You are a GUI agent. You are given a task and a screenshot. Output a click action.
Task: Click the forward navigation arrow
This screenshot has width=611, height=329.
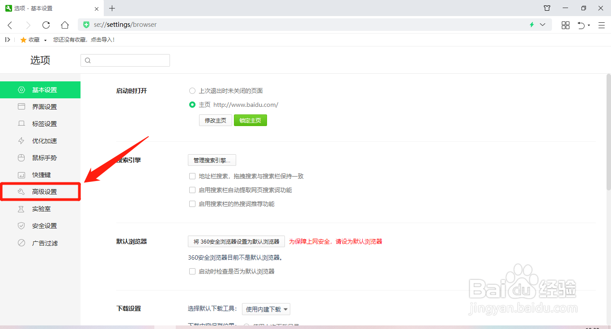click(28, 25)
